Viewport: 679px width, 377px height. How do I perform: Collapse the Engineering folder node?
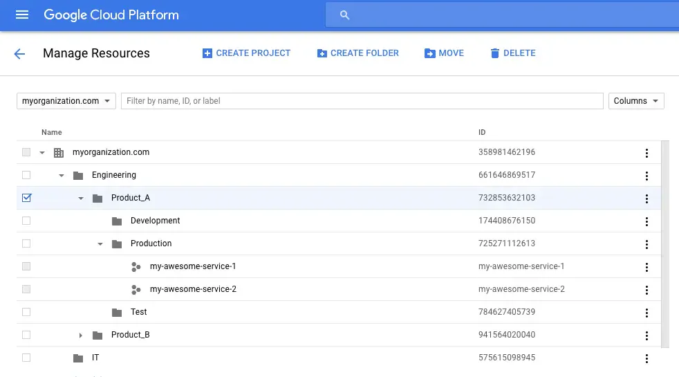pyautogui.click(x=62, y=176)
